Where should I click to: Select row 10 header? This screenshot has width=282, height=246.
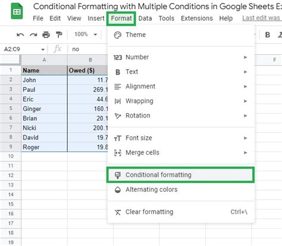[x=11, y=156]
